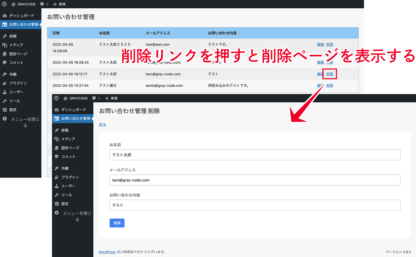Click 投稿 pin icon in back sidebar
The image size is (416, 257).
(5, 36)
